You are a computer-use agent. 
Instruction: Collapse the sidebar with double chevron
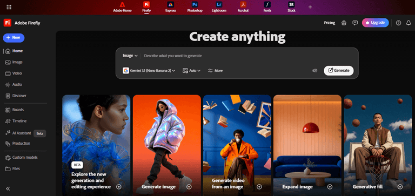pyautogui.click(x=8, y=188)
